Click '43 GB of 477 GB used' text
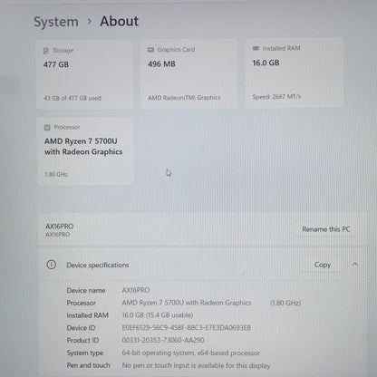 tap(72, 98)
